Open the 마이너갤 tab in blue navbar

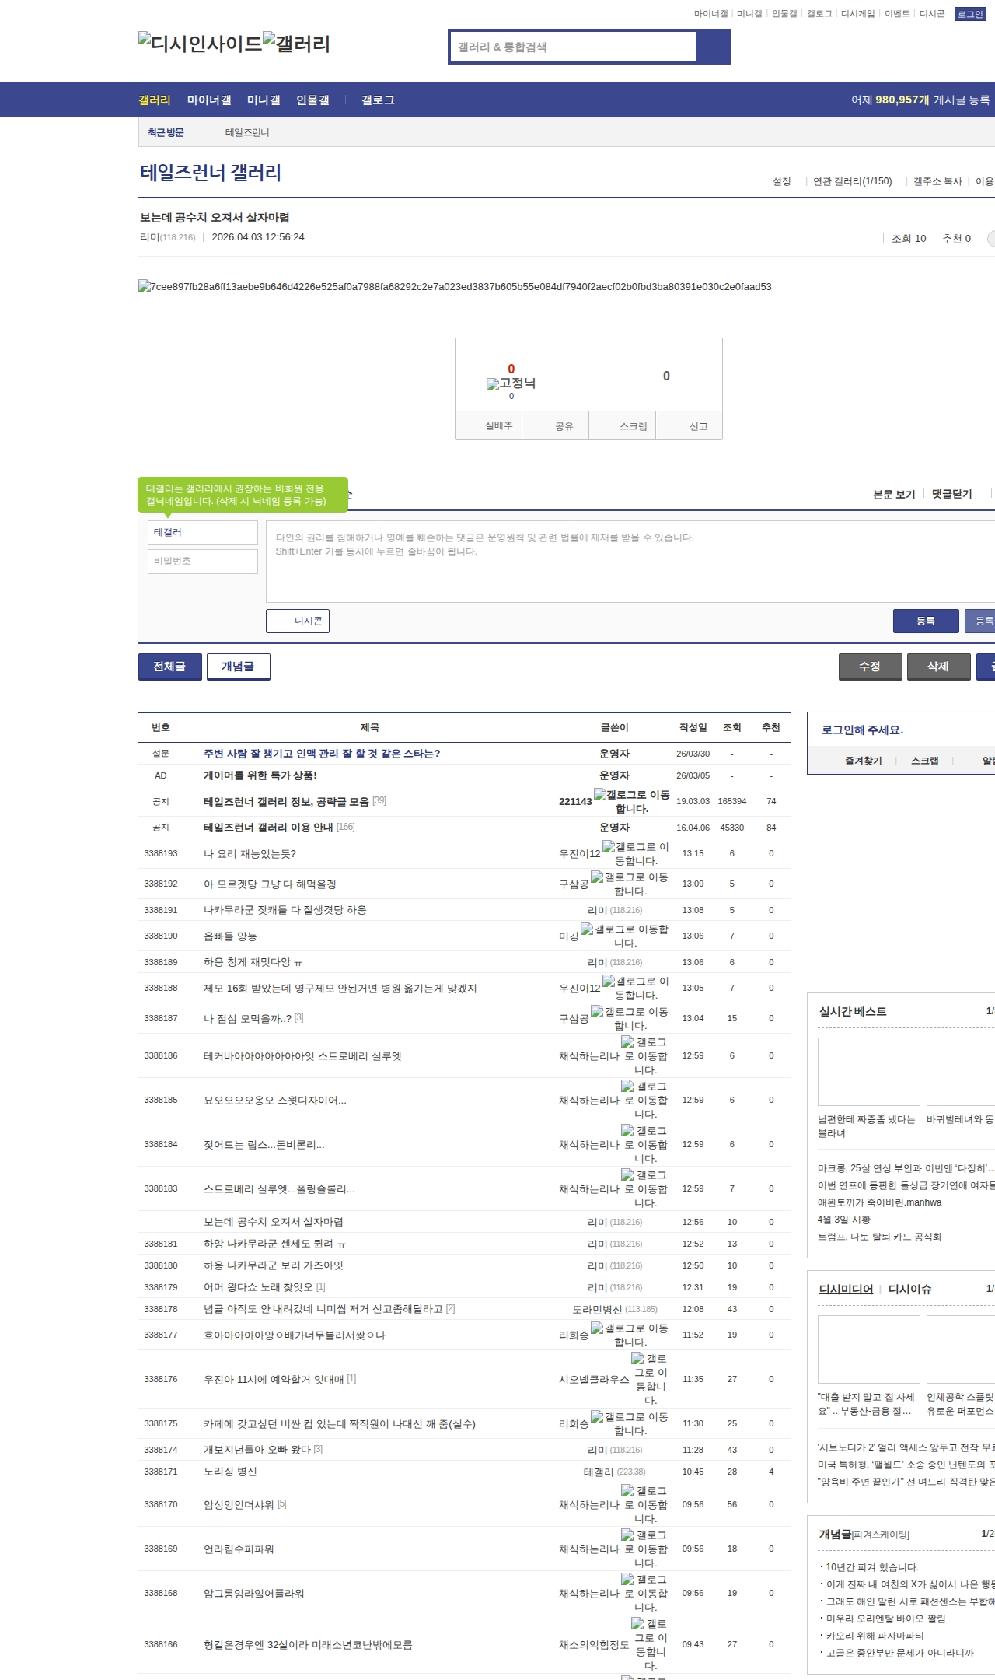(x=209, y=100)
